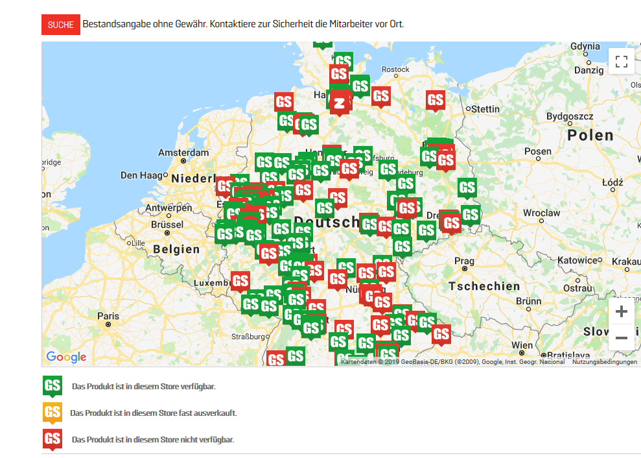Zoom out of the map
The height and width of the screenshot is (458, 641).
click(x=622, y=338)
